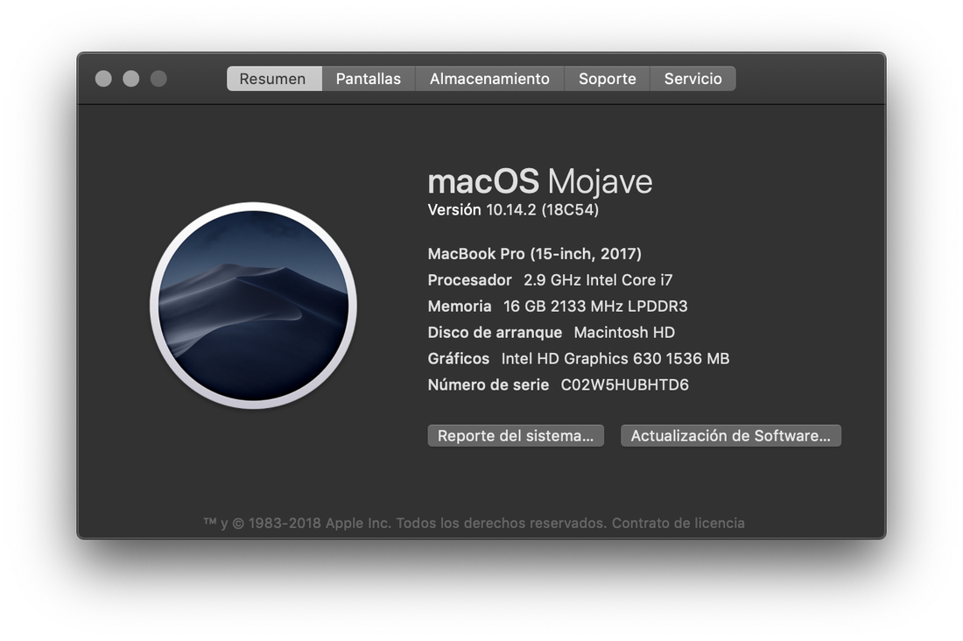Click the Reporte del sistema button

pyautogui.click(x=516, y=436)
